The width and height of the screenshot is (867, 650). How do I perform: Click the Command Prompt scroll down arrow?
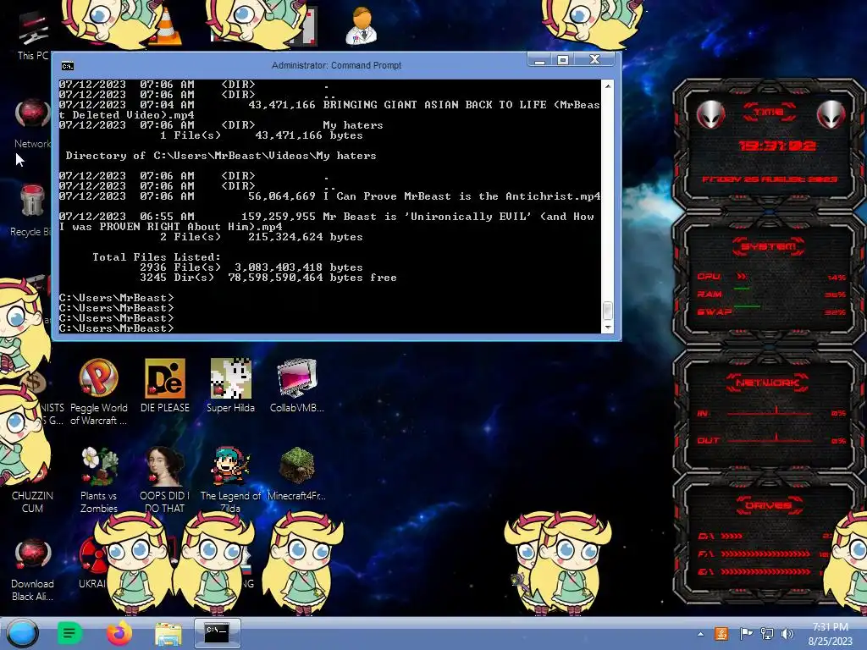point(608,328)
